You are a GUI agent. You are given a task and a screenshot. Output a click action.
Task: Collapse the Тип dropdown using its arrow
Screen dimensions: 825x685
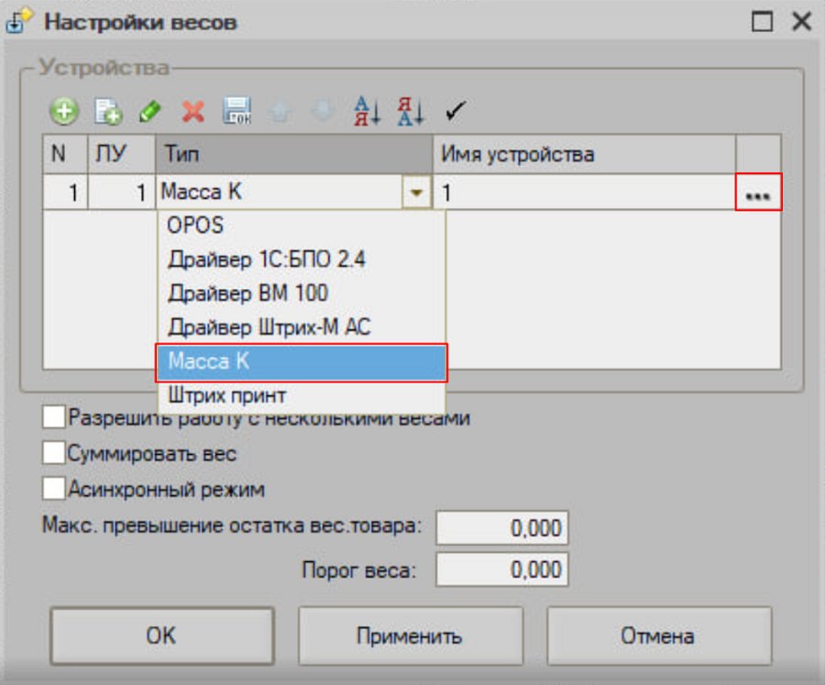click(x=417, y=193)
